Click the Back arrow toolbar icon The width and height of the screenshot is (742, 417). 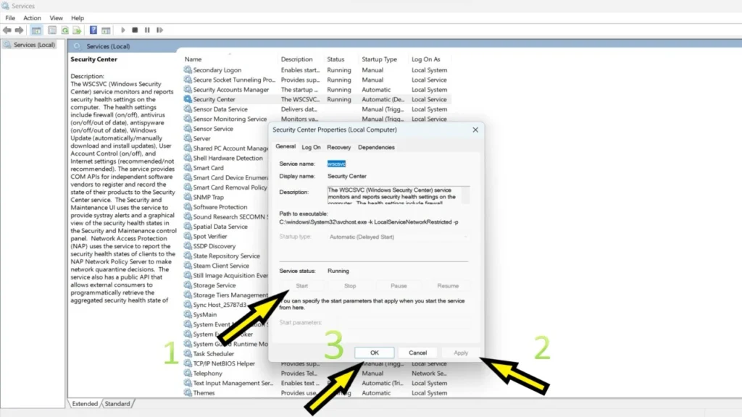tap(7, 30)
